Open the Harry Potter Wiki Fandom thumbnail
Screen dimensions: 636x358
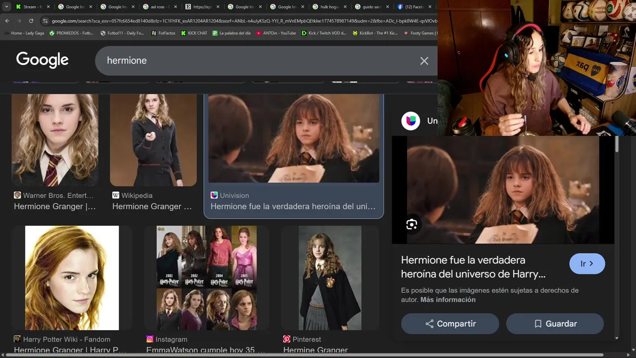tap(72, 278)
